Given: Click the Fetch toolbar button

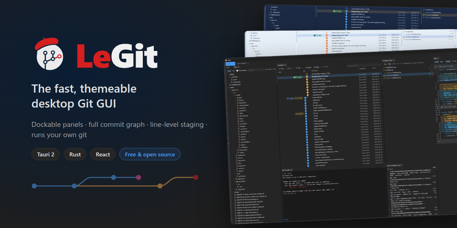Looking at the screenshot, I should click(281, 69).
